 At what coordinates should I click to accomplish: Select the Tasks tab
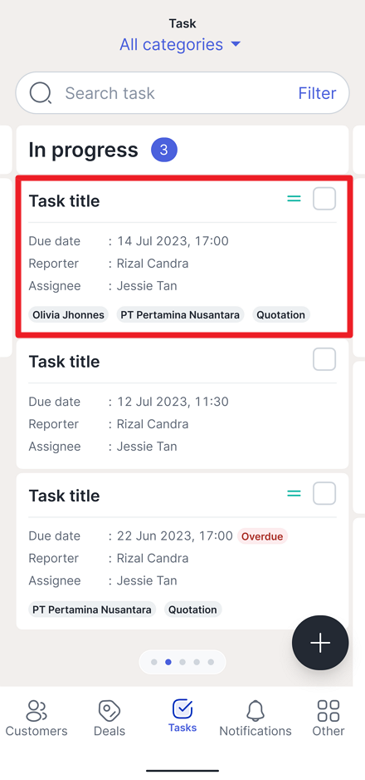(182, 716)
